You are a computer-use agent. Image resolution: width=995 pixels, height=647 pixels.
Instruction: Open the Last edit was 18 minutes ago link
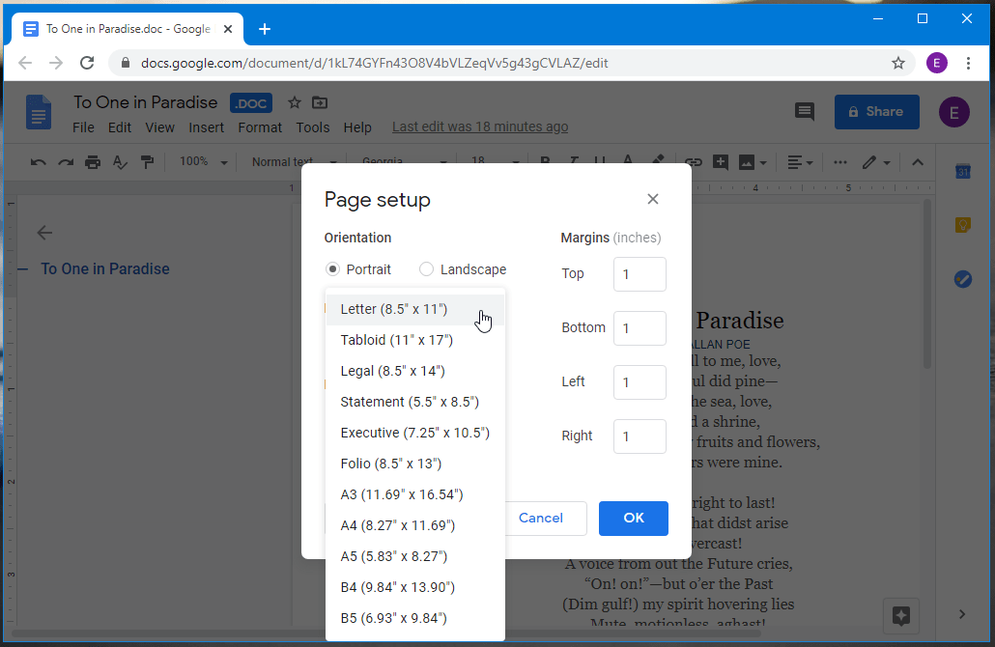480,127
